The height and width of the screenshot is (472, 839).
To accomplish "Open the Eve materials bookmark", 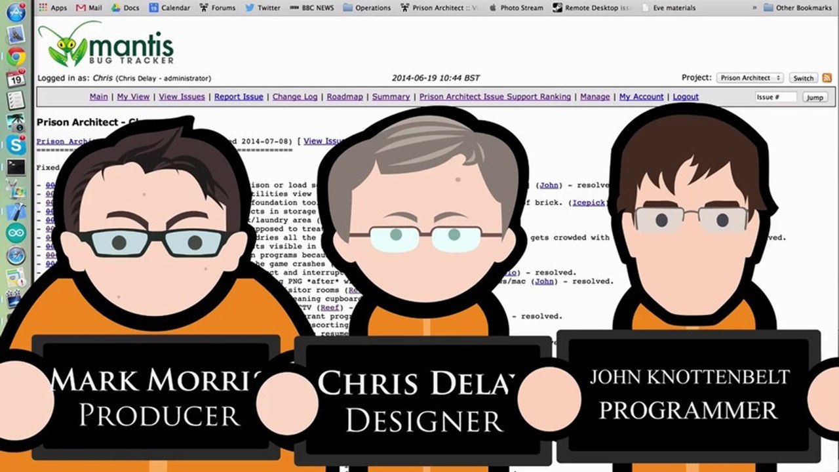I will (669, 8).
